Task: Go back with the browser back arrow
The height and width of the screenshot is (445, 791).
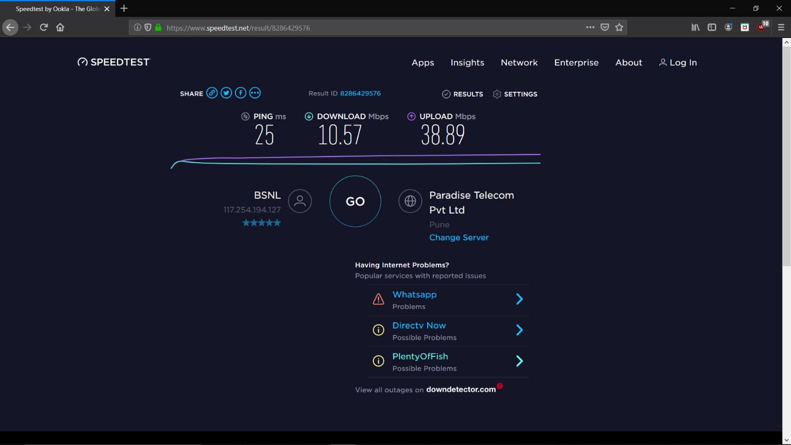Action: tap(11, 27)
